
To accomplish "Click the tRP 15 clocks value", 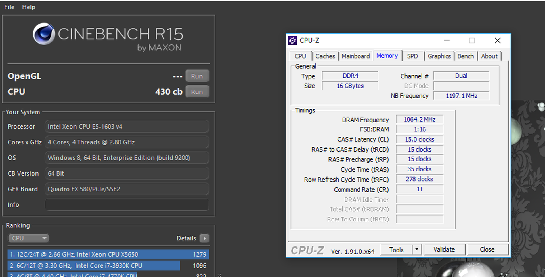I will (x=420, y=159).
